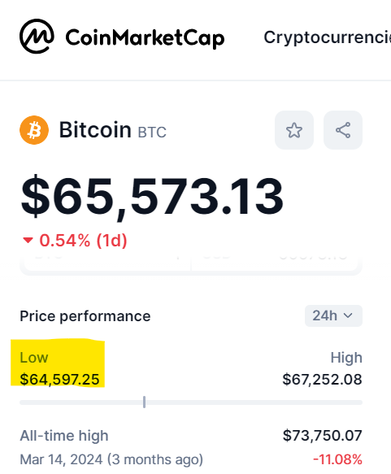Screen dimensions: 391x474
Task: Open the share icon button
Action: tap(343, 130)
